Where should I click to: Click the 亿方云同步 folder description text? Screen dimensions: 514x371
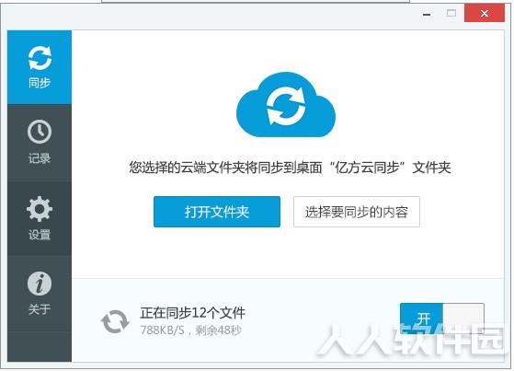click(290, 168)
